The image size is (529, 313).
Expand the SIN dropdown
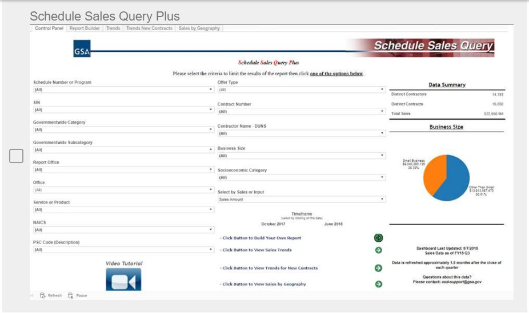click(x=123, y=109)
